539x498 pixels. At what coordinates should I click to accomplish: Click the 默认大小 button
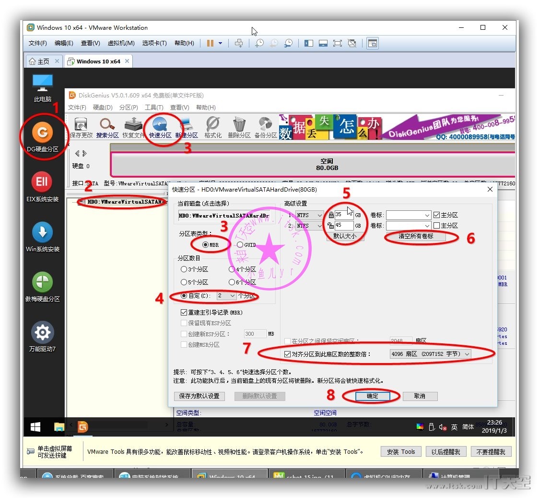(345, 236)
